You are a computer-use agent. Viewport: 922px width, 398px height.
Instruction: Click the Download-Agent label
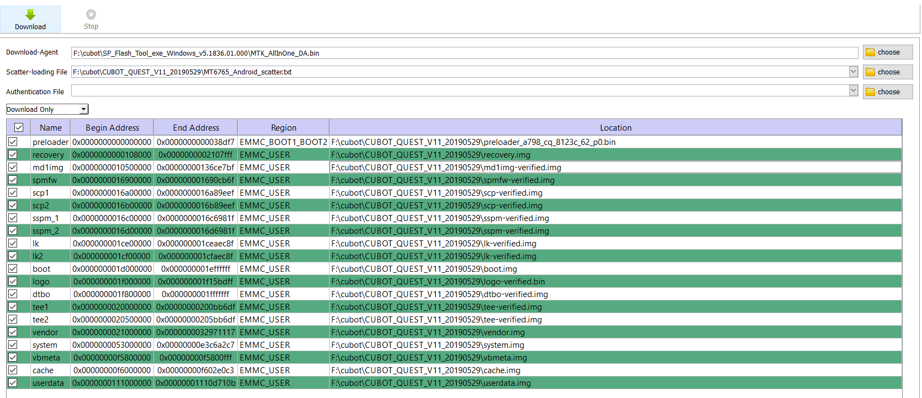pos(32,52)
